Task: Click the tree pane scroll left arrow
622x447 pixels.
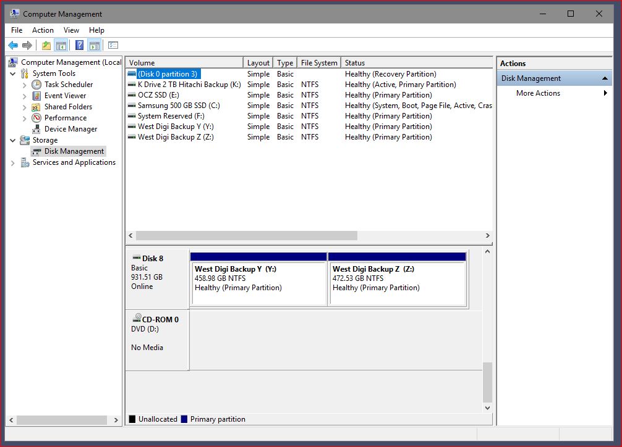Action: tap(11, 420)
